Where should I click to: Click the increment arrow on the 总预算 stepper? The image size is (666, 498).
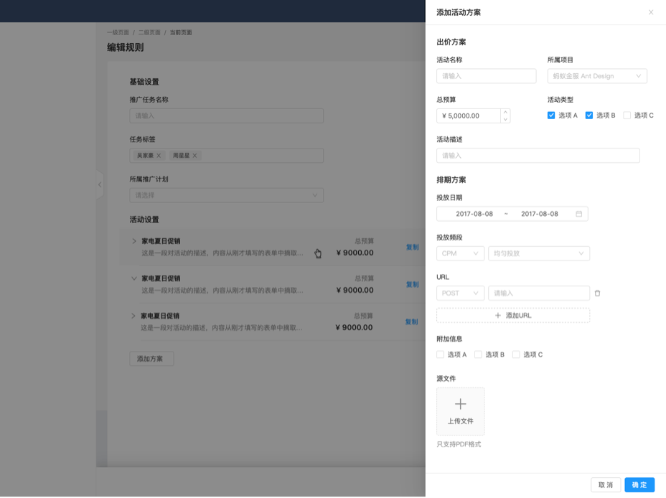tap(506, 111)
